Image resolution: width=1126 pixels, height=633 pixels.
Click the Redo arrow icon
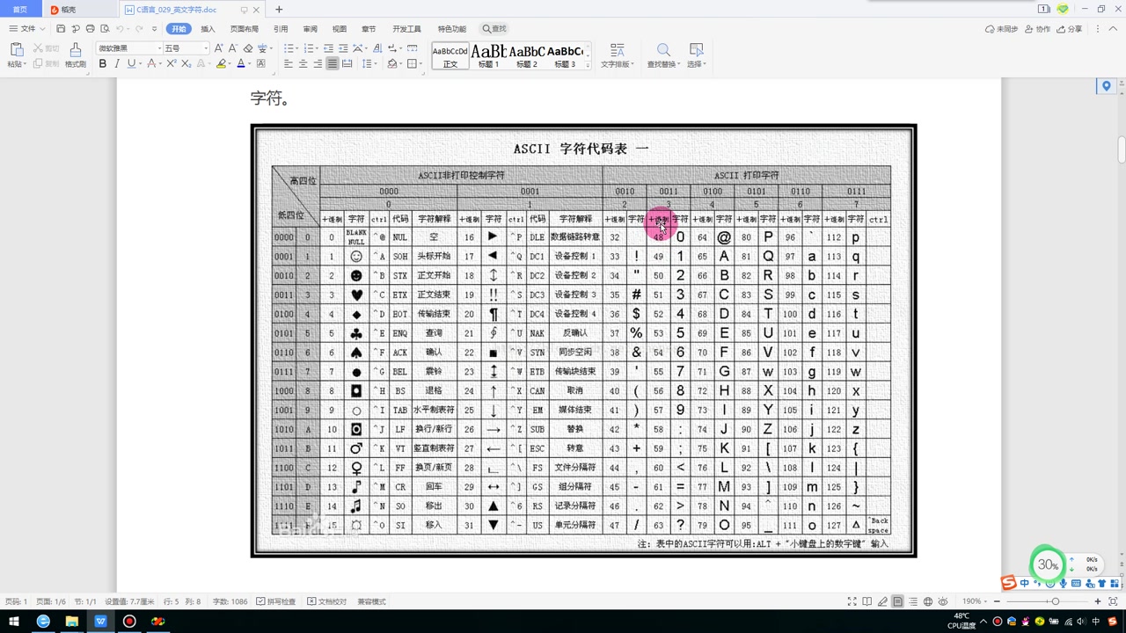139,28
